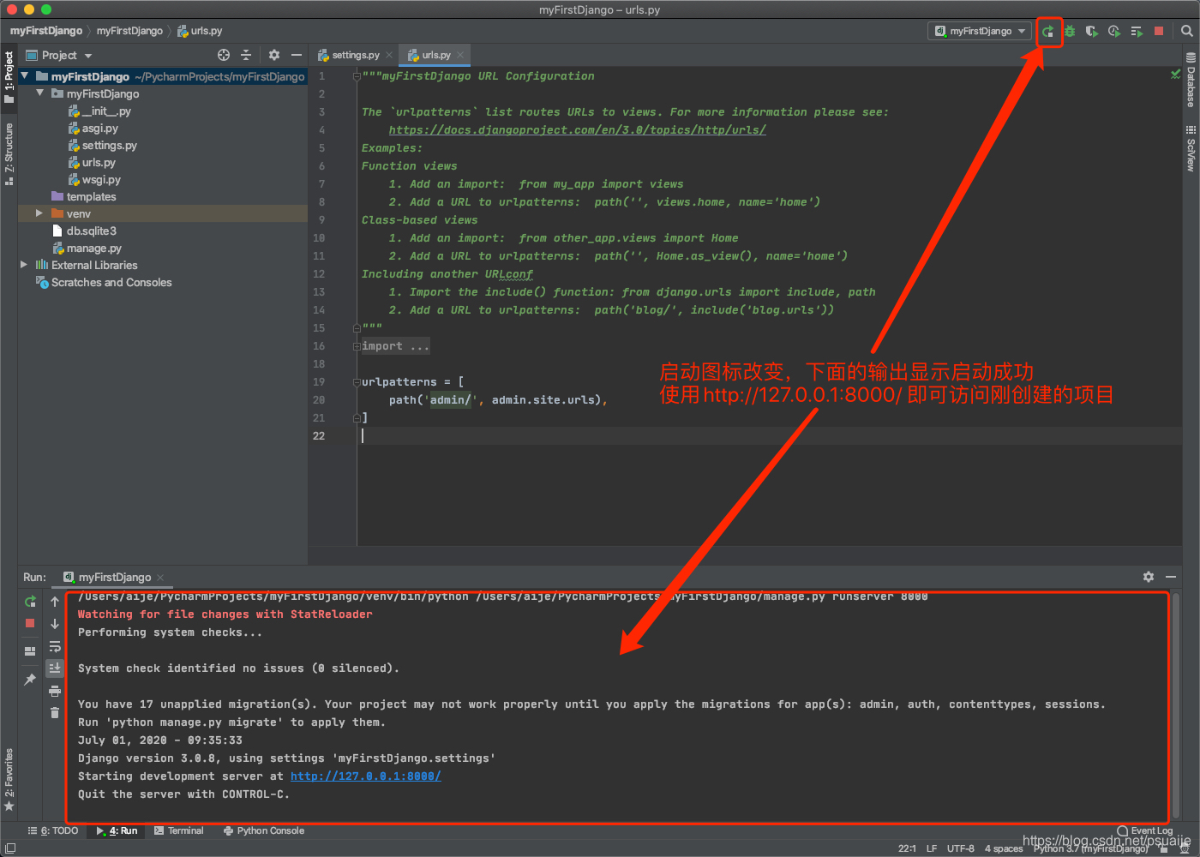Hide the Project panel with the minus icon
The image size is (1200, 857).
click(x=297, y=55)
